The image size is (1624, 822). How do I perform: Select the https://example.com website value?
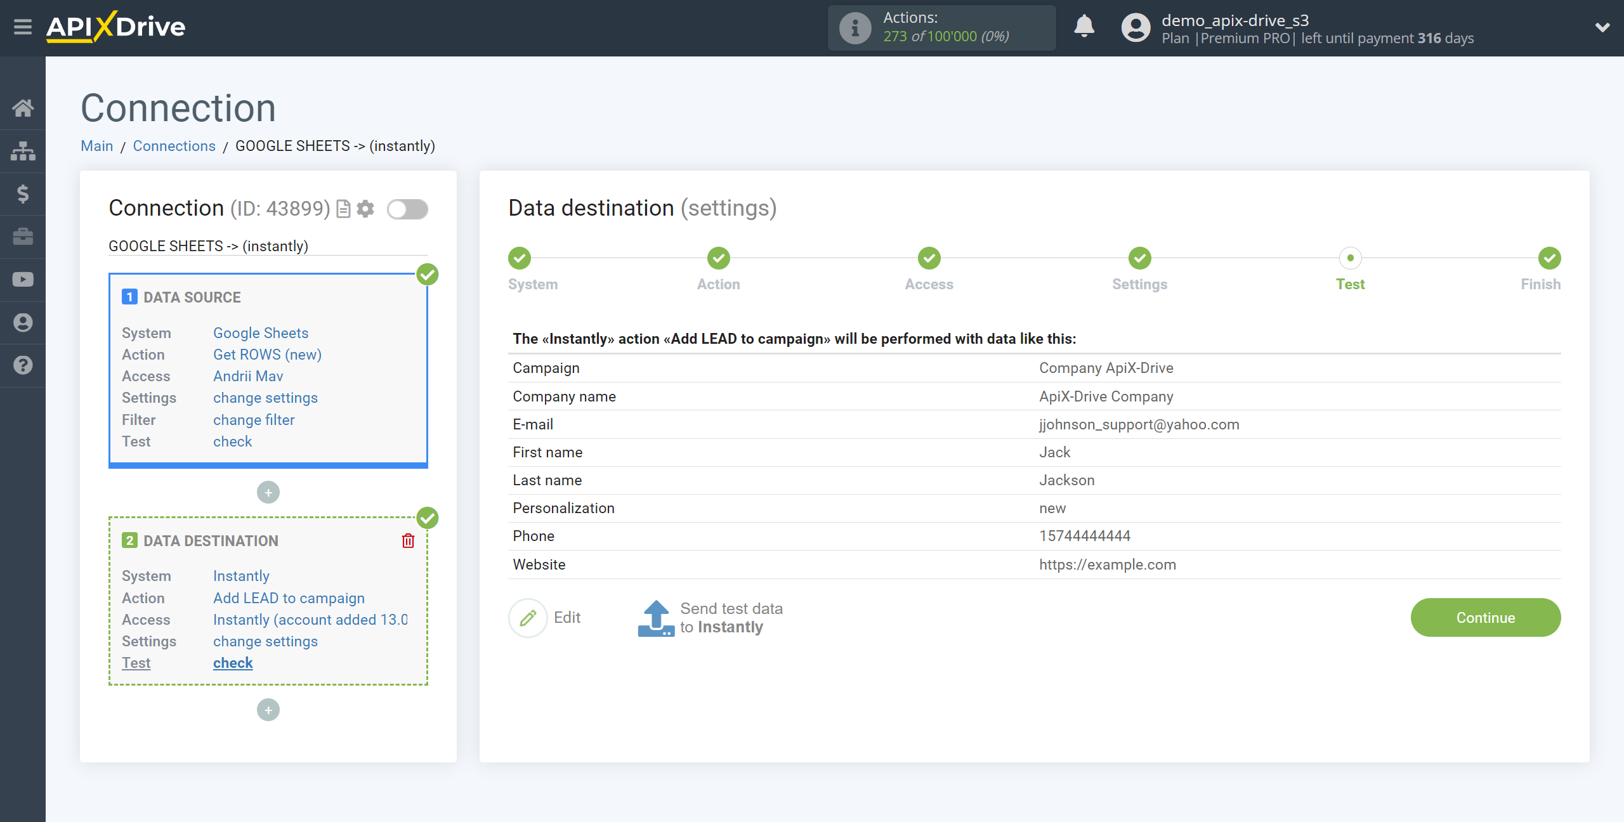tap(1108, 564)
